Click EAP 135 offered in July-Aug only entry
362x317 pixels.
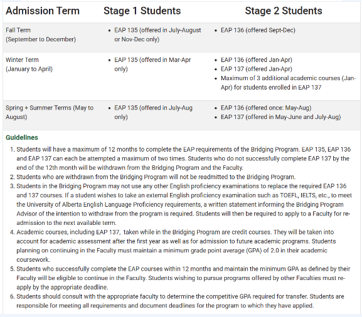coord(153,113)
